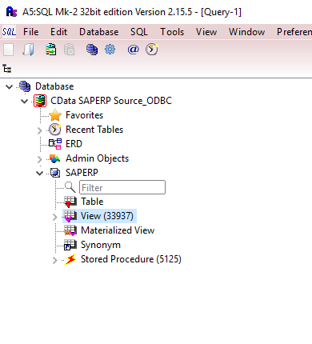Click the View node grid icon
The image size is (312, 344).
[x=70, y=216]
